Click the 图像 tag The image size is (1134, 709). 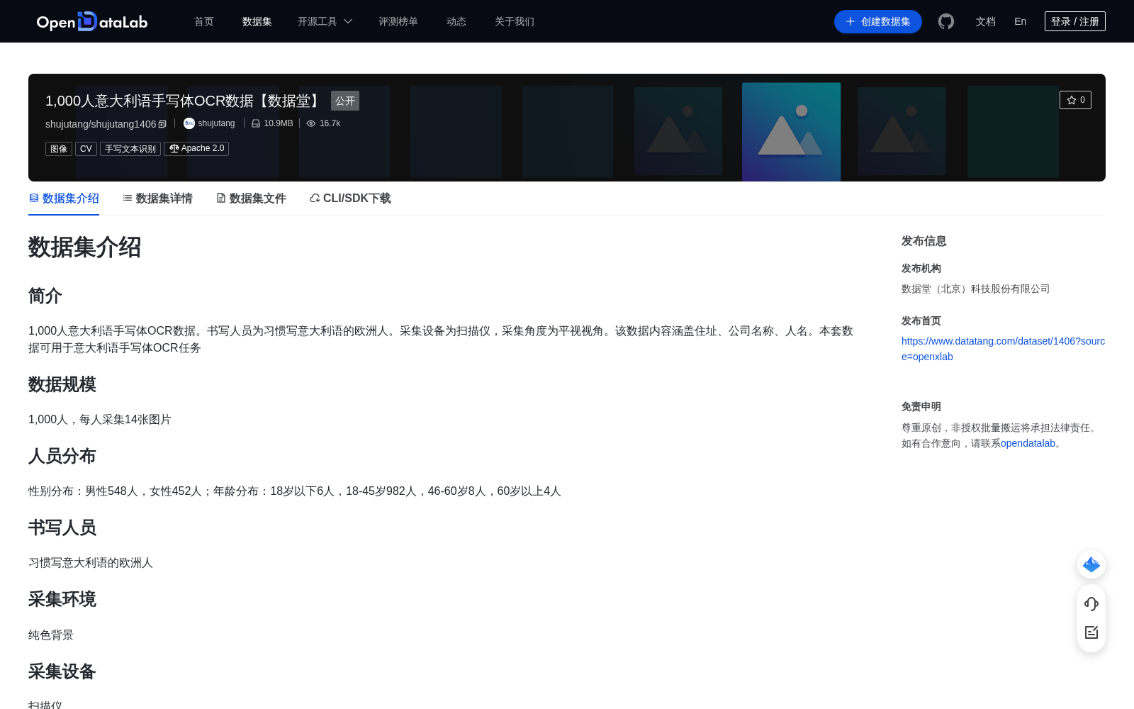pos(59,149)
